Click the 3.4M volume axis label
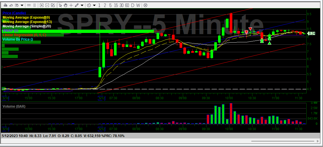The height and width of the screenshot is (147, 323). tap(314, 103)
